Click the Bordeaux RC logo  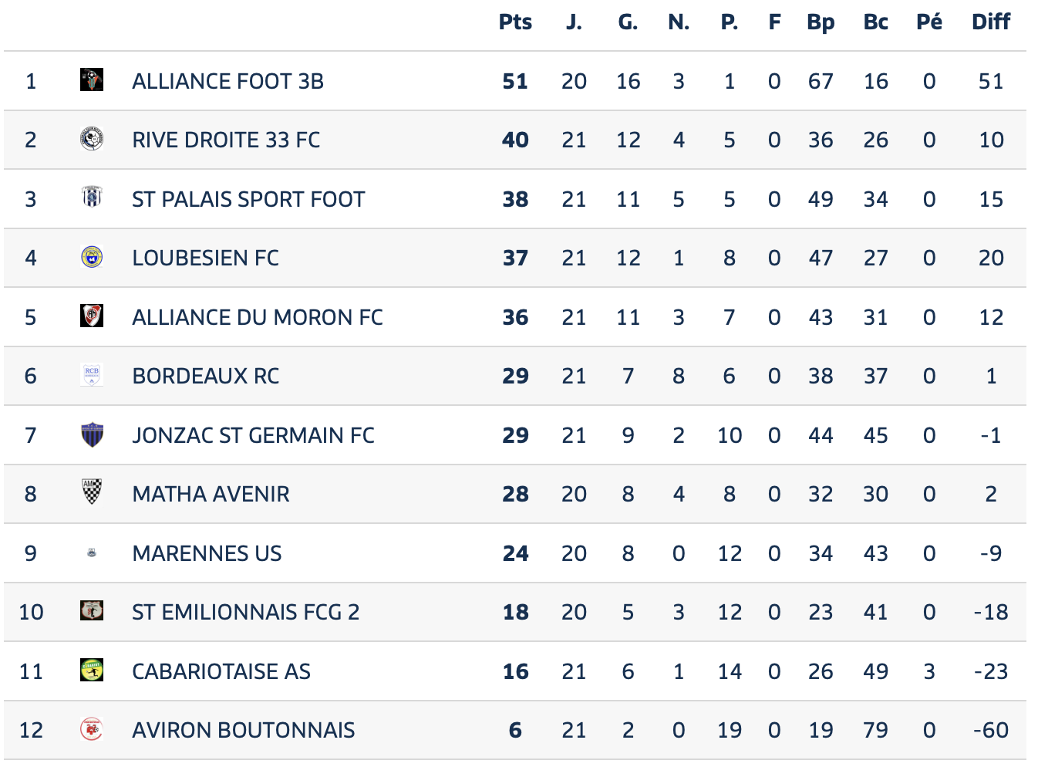click(92, 375)
